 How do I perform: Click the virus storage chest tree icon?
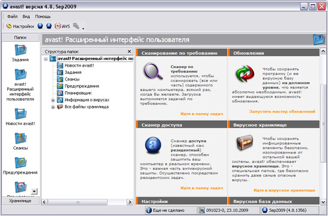point(60,107)
